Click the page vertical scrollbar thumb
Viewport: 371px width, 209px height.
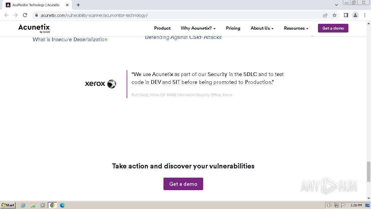point(369,172)
